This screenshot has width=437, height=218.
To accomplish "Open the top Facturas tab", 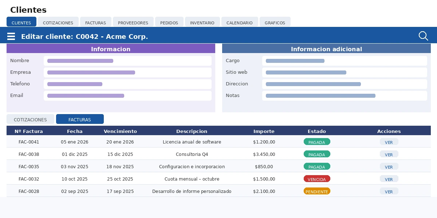I will pyautogui.click(x=95, y=22).
